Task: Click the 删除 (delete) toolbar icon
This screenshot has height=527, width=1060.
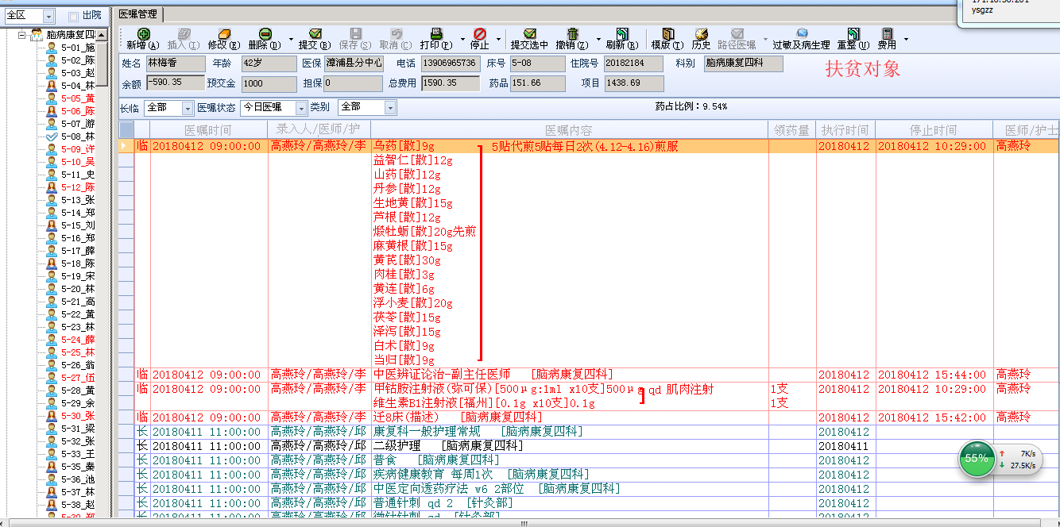Action: point(265,34)
